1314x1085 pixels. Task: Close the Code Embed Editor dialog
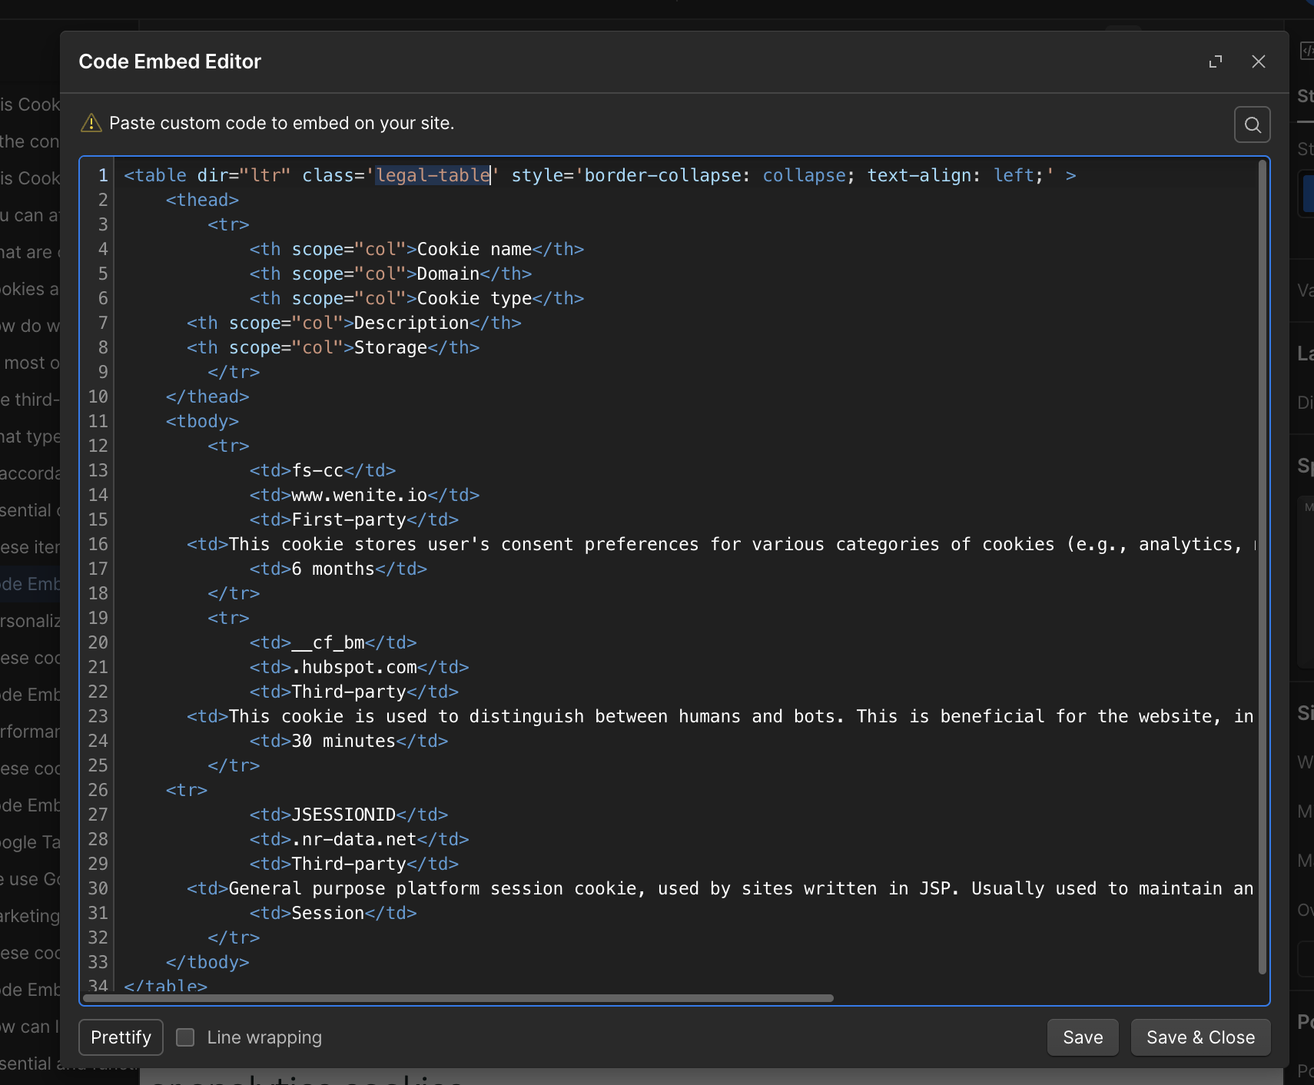pyautogui.click(x=1258, y=61)
